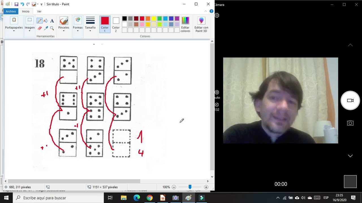Show hidden system tray icons
Screen dimensions: 362x203
[x=278, y=198]
